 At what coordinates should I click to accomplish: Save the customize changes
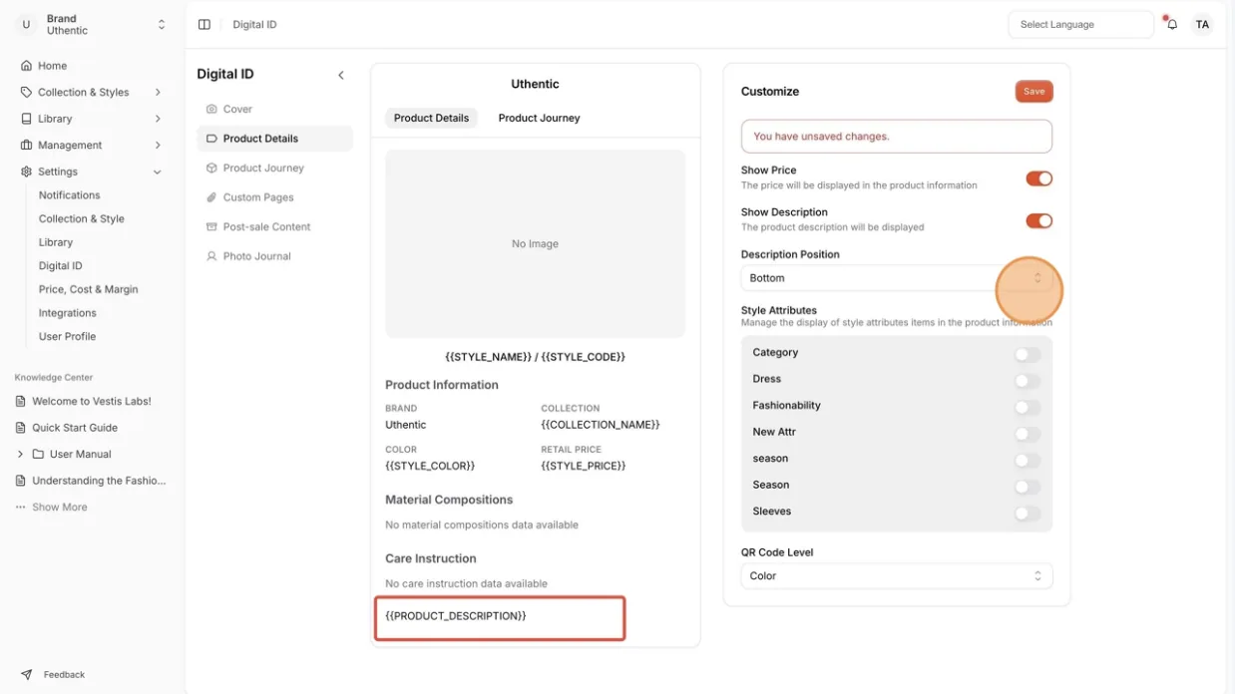1033,92
